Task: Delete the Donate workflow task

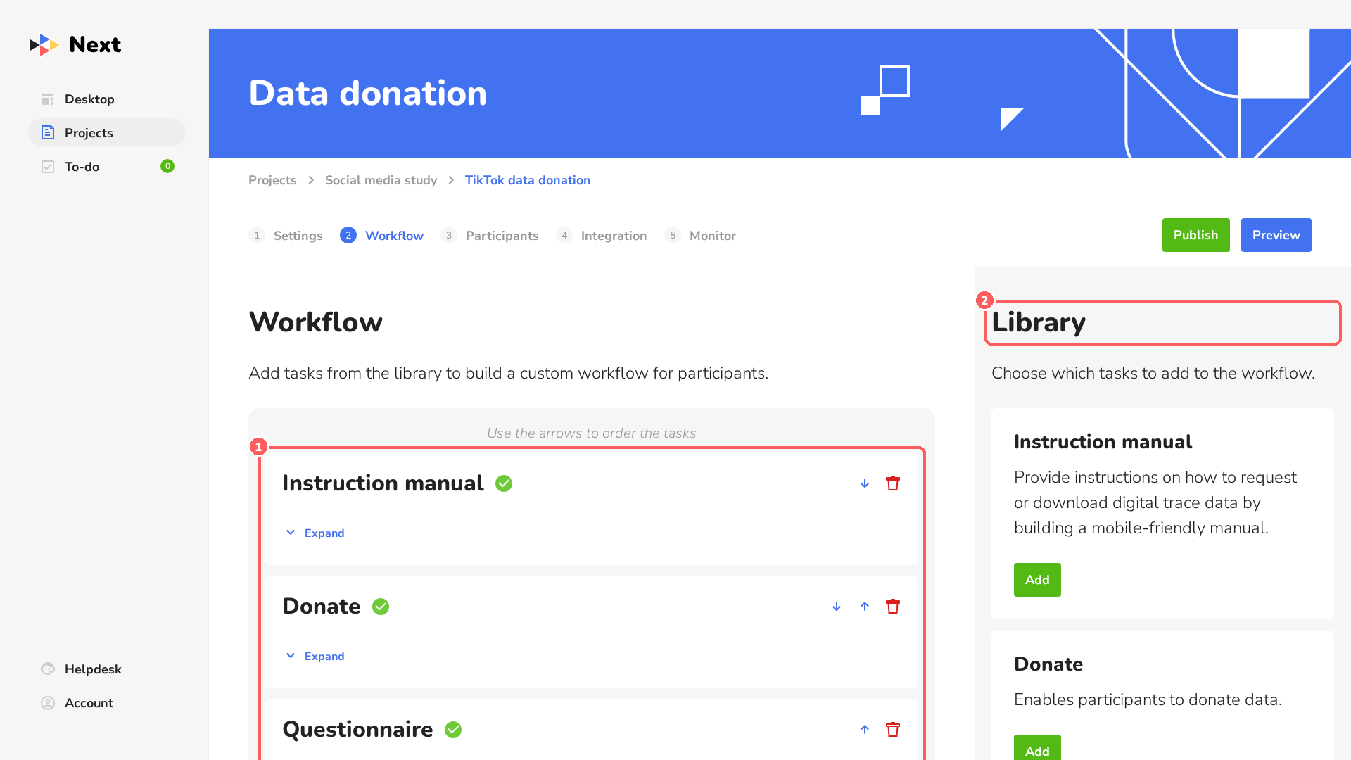Action: 893,607
